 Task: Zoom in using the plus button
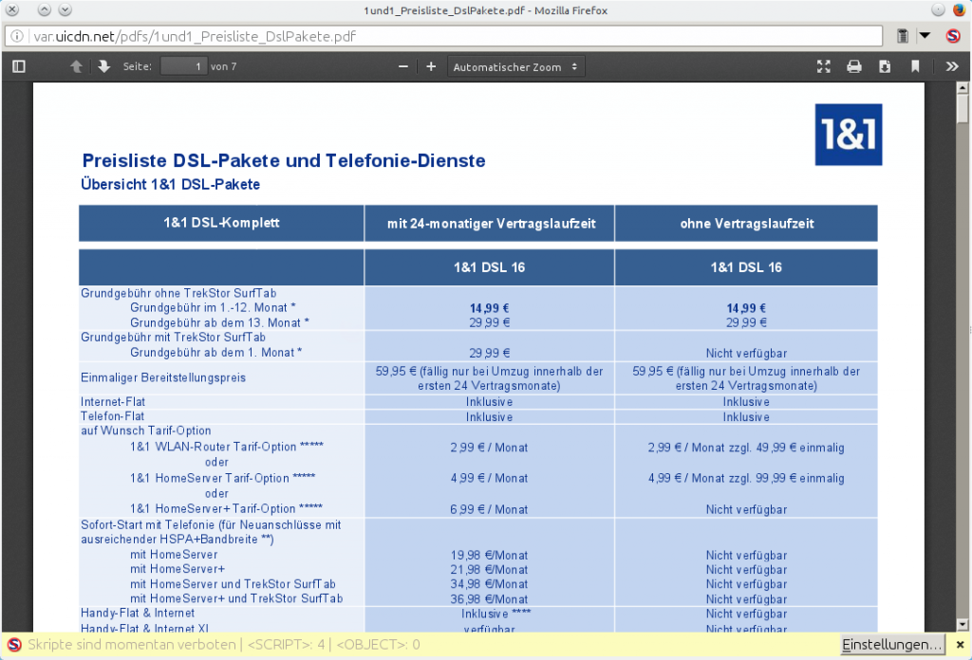(x=430, y=66)
